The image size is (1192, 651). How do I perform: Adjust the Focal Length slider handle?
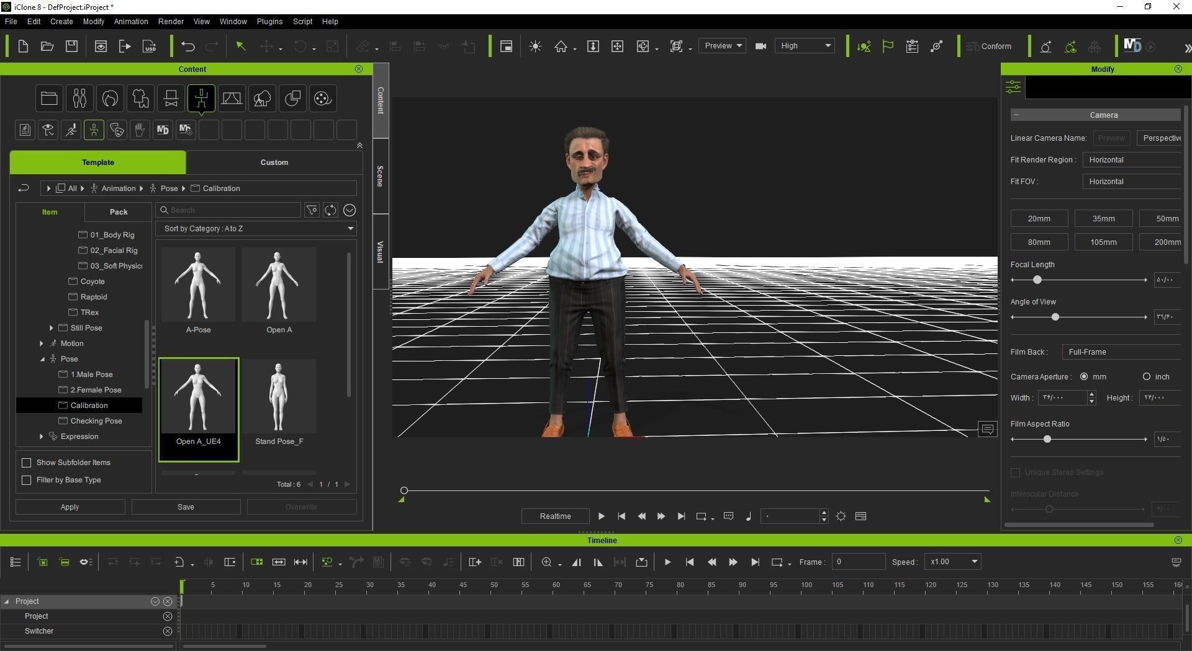[x=1037, y=280]
